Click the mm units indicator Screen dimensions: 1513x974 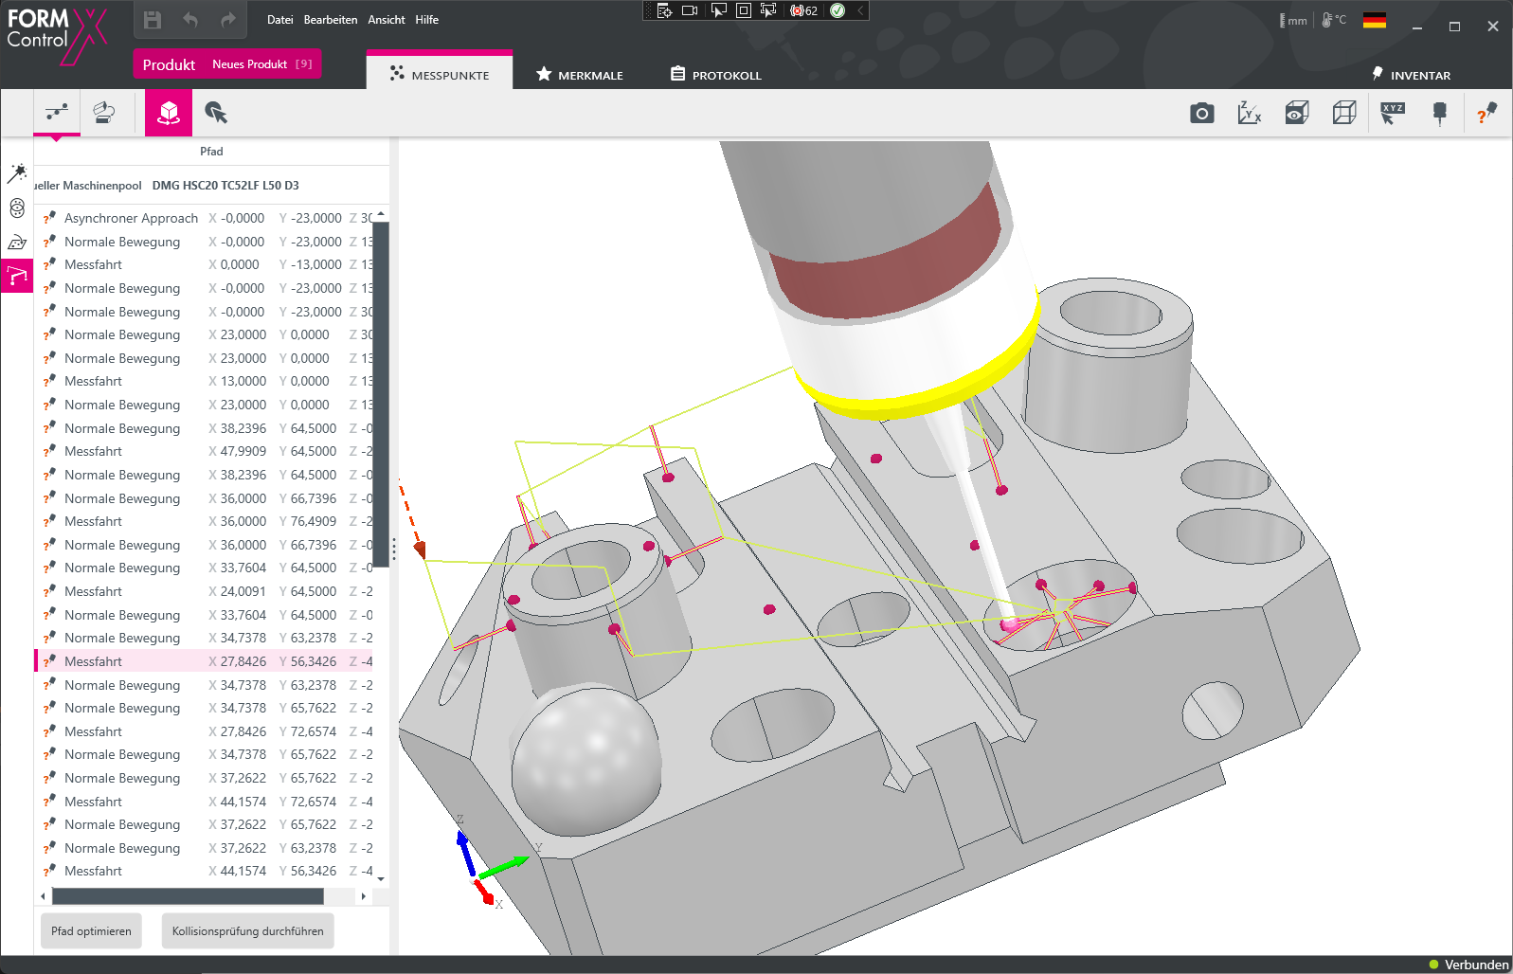[1294, 20]
